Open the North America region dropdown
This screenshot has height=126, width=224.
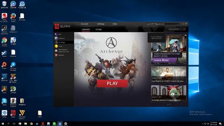177,29
